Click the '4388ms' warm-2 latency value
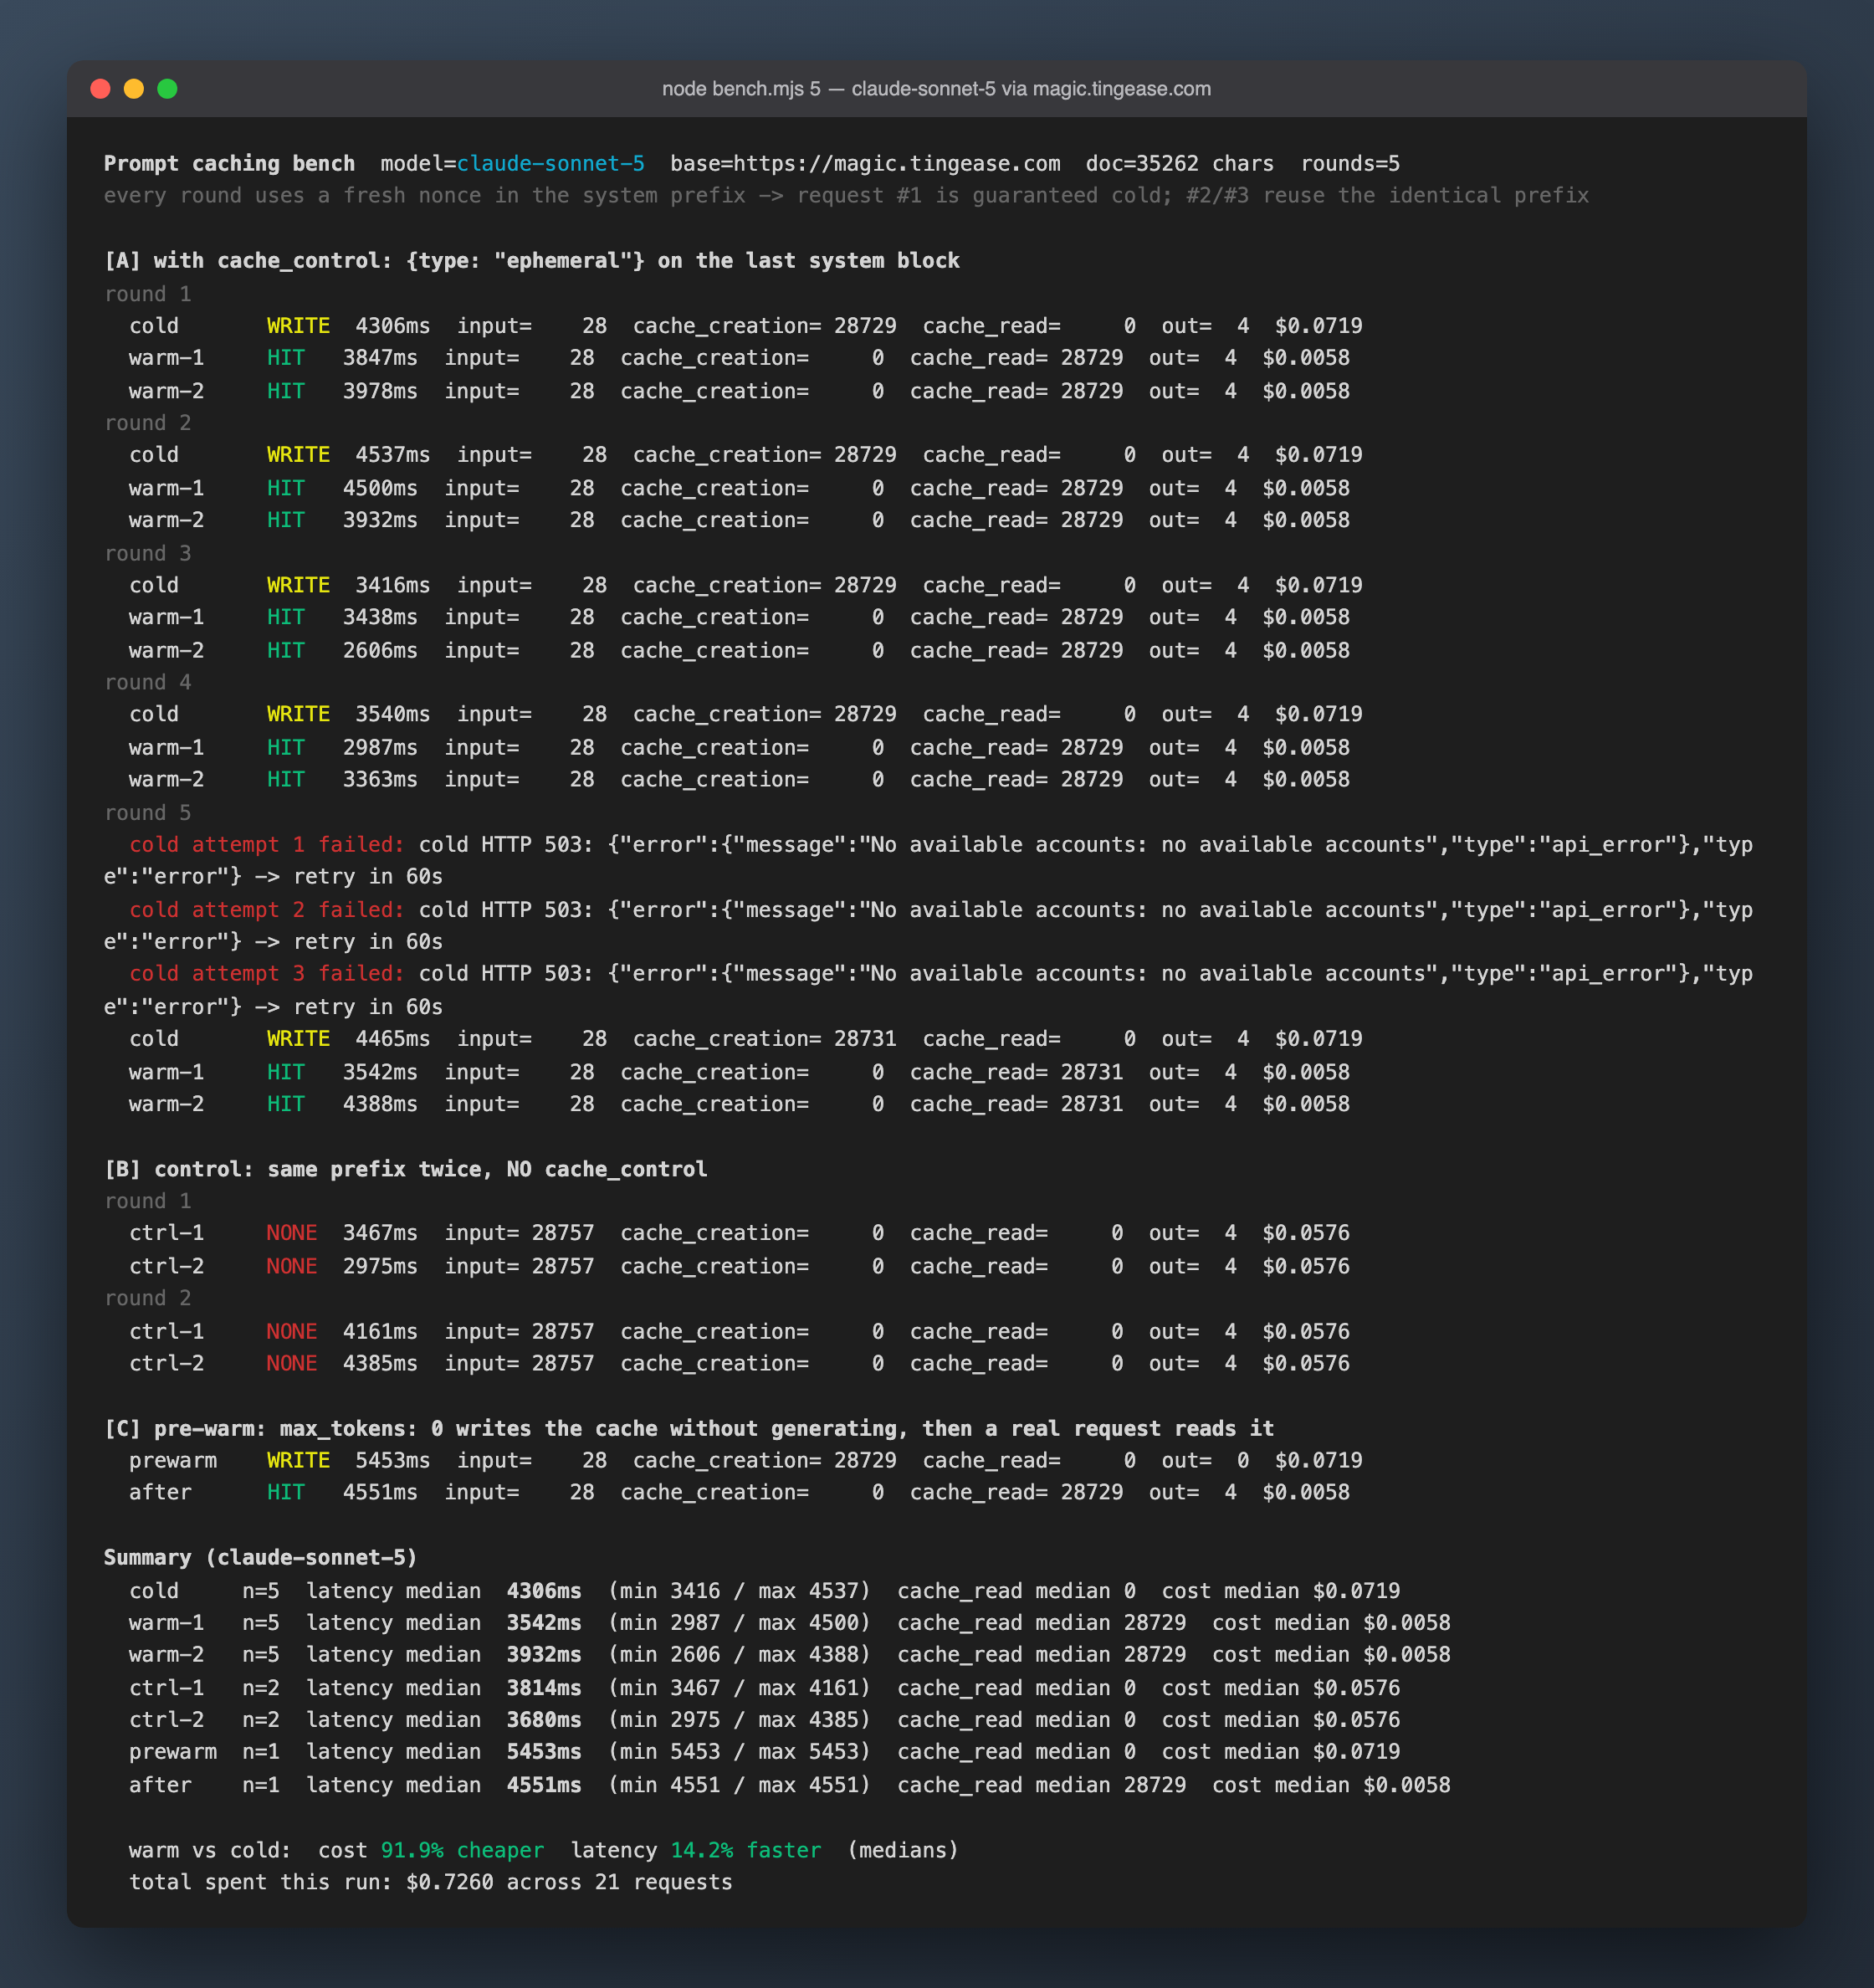 coord(380,1104)
